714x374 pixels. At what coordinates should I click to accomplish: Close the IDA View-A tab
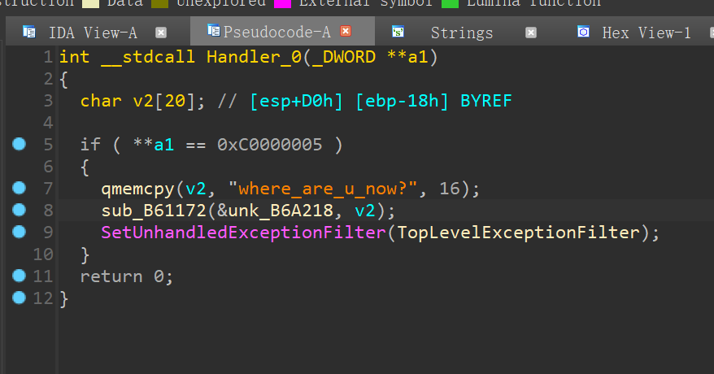coord(161,33)
